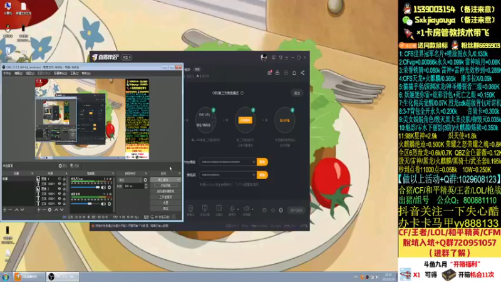This screenshot has height=282, width=501.
Task: Open the Douyu message icon in title bar
Action: 274,58
